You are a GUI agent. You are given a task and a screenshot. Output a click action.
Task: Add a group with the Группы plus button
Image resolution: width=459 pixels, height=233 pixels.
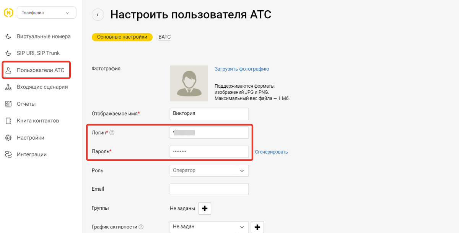point(205,209)
